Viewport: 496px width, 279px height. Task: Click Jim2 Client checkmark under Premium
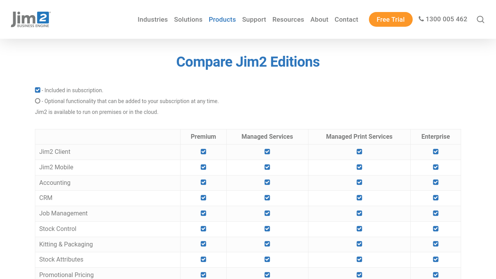(203, 152)
